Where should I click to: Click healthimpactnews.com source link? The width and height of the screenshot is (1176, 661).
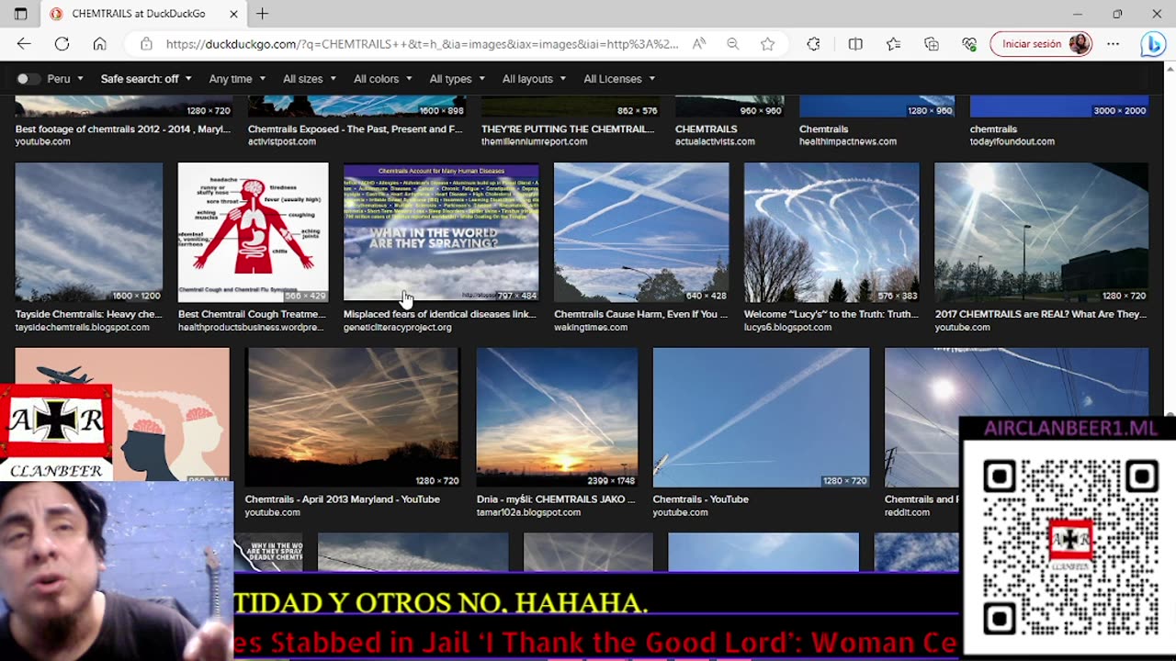(848, 142)
